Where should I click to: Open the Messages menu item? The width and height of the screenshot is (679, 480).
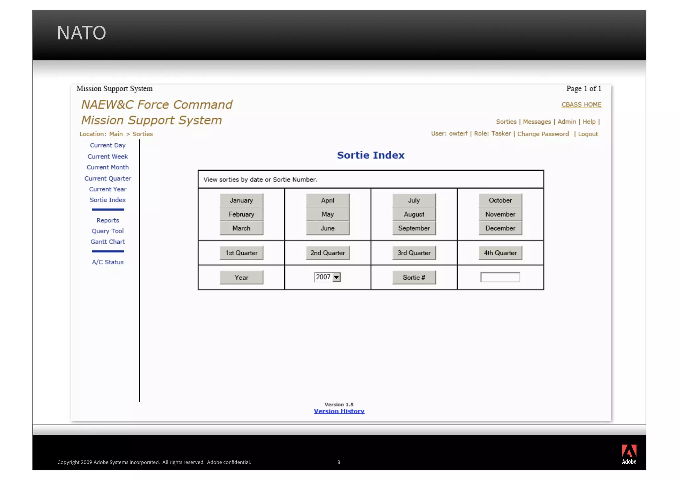pyautogui.click(x=537, y=122)
